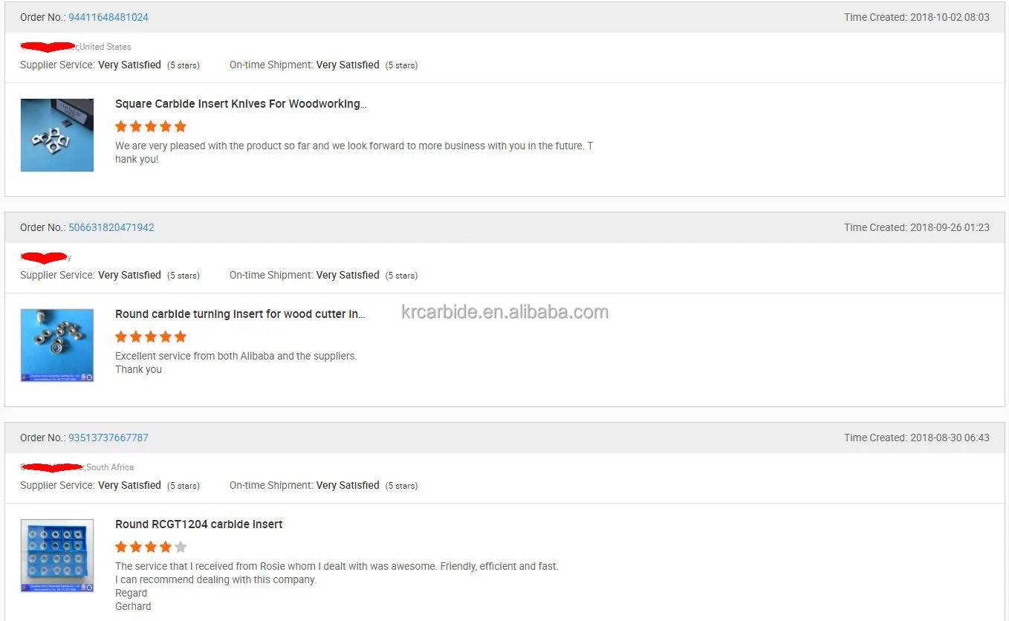Open Round RCGT1204 carbide insert title
Viewport: 1009px width, 621px height.
coord(198,524)
